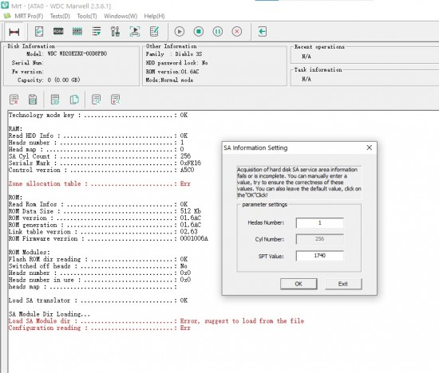Click the tools and wrench toolbar icon
Viewport: 439px width, 373px height.
coord(116,31)
